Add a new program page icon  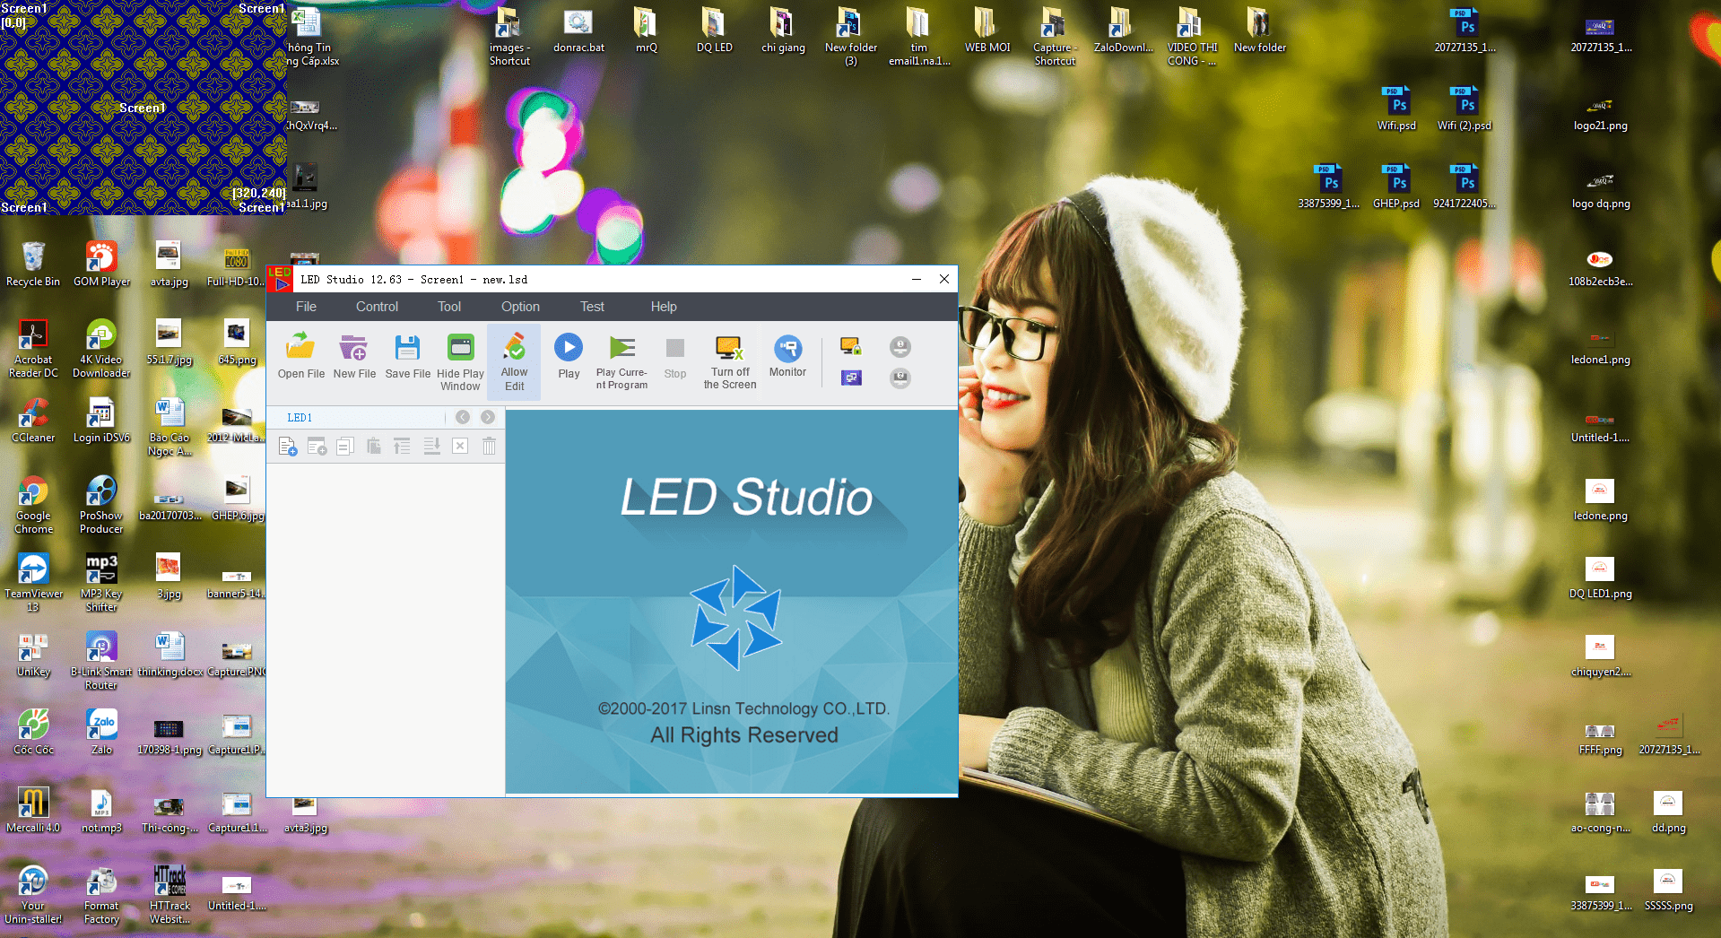tap(288, 446)
